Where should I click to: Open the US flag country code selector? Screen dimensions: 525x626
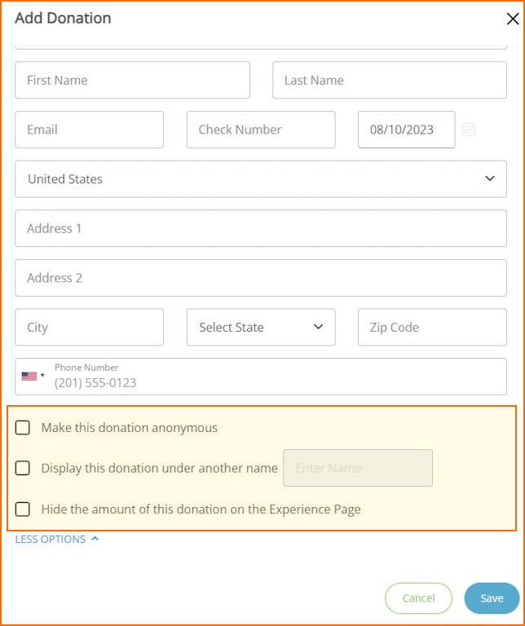tap(33, 376)
